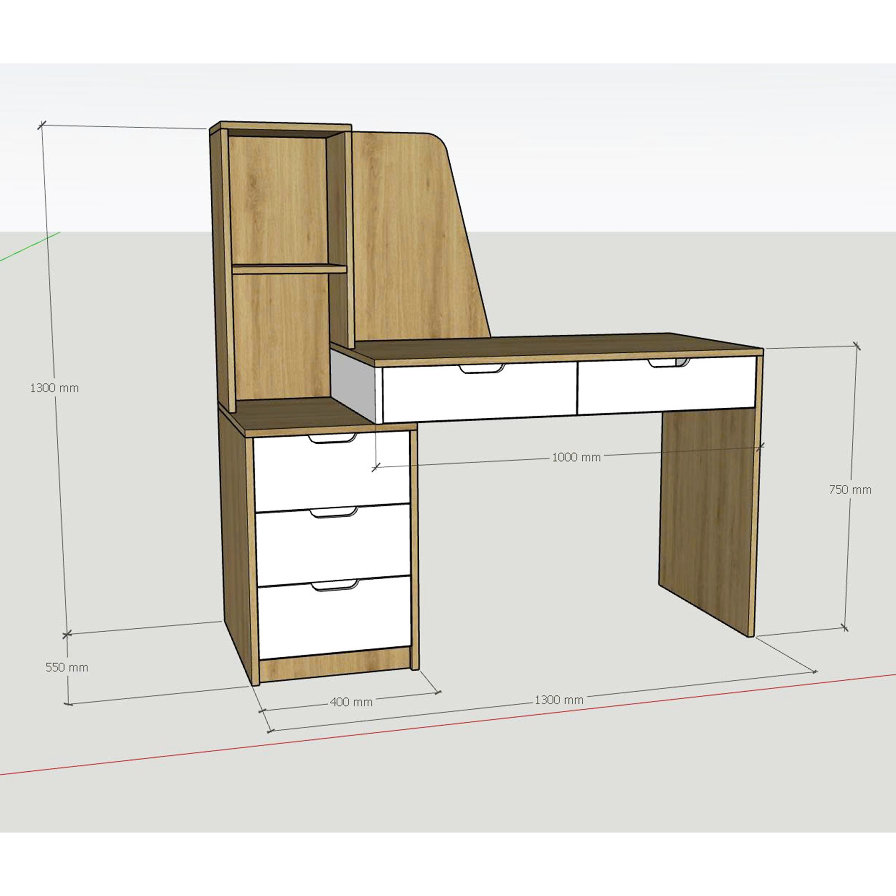Select the 400 mm cabinet width label
Image resolution: width=896 pixels, height=896 pixels.
tap(351, 702)
